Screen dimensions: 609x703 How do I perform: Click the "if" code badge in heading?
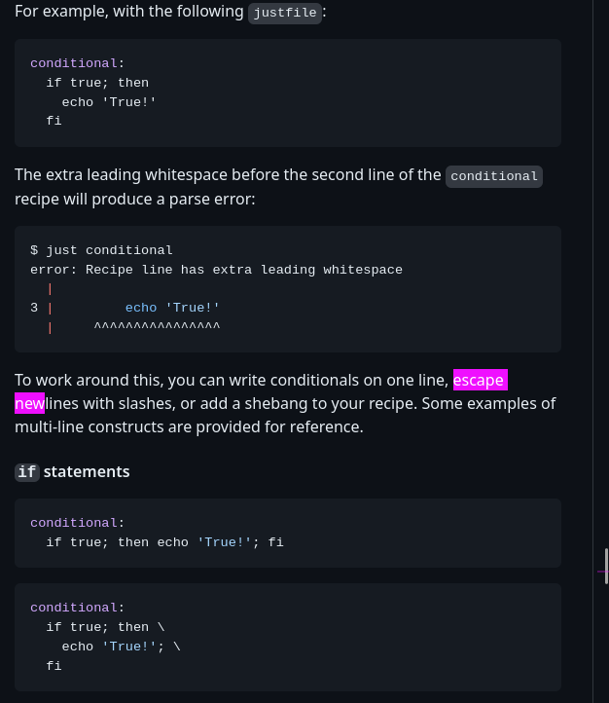pos(27,472)
